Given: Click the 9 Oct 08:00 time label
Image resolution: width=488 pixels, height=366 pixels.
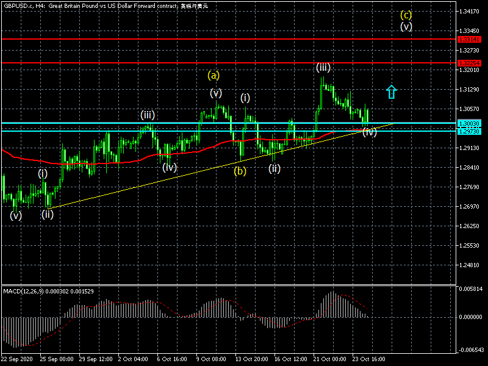Looking at the screenshot, I should (x=211, y=359).
